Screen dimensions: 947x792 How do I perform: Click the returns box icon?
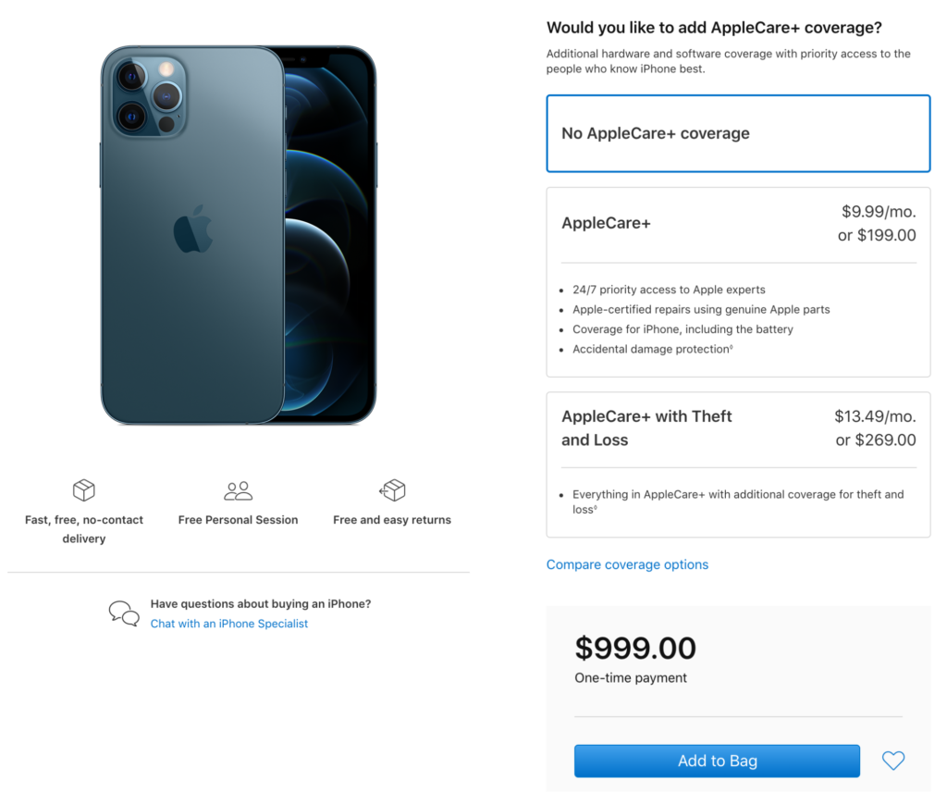(392, 490)
